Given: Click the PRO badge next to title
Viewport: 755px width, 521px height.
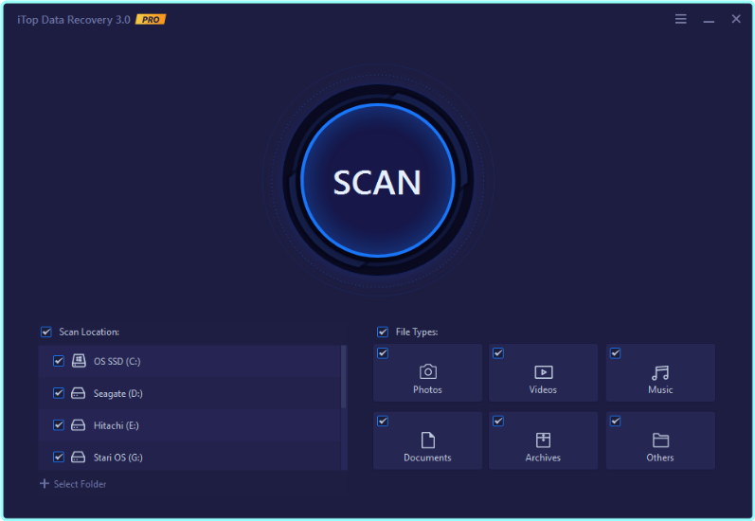Looking at the screenshot, I should 151,19.
